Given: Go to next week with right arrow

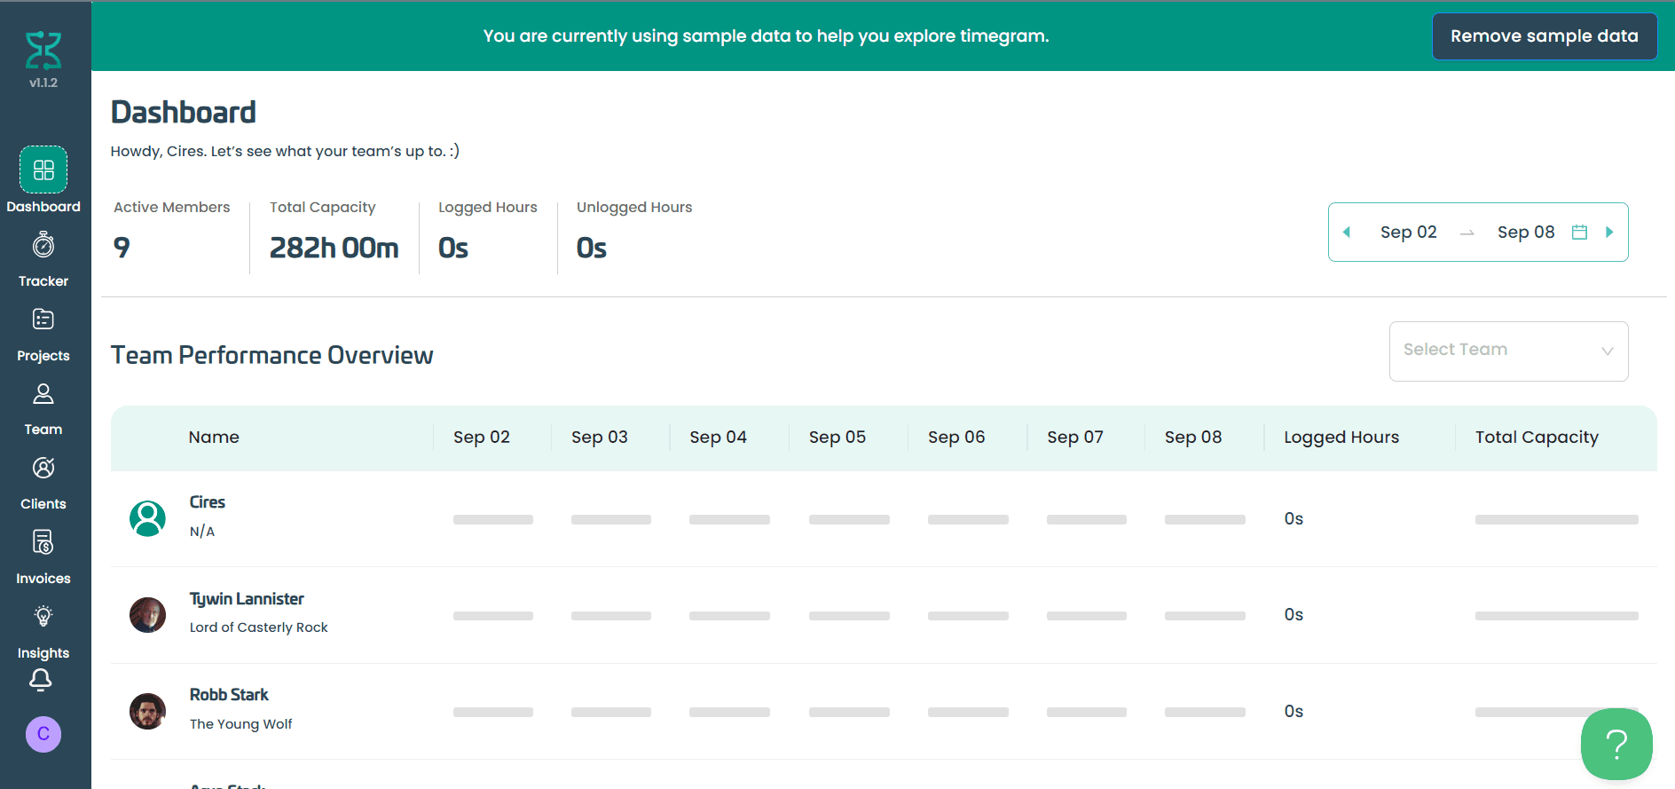Looking at the screenshot, I should pyautogui.click(x=1609, y=232).
